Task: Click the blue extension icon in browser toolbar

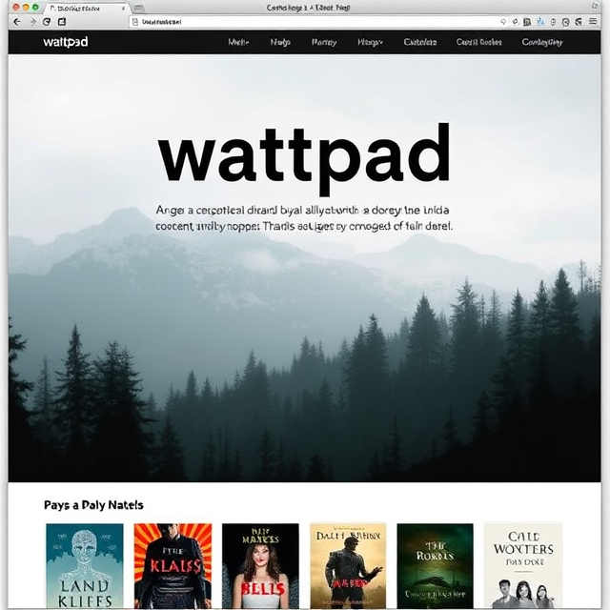Action: click(x=540, y=22)
